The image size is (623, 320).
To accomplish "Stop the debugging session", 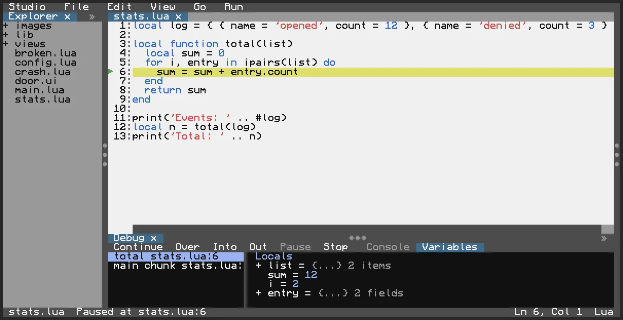I will coord(336,247).
